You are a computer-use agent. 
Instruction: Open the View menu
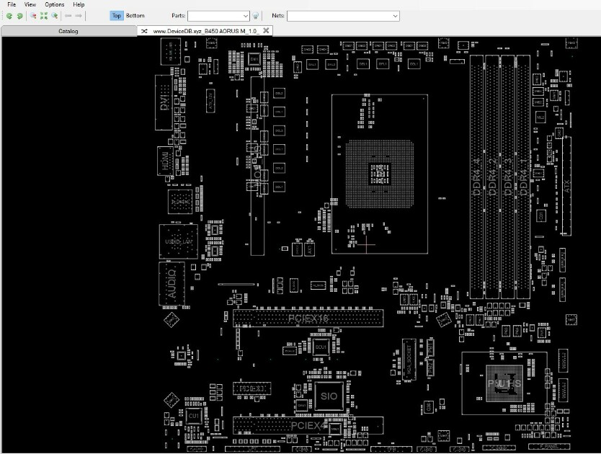[x=30, y=4]
